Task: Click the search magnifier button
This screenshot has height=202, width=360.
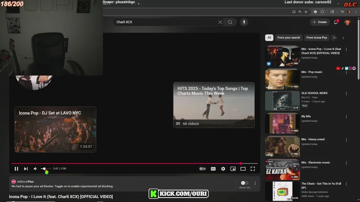Action: [x=230, y=22]
